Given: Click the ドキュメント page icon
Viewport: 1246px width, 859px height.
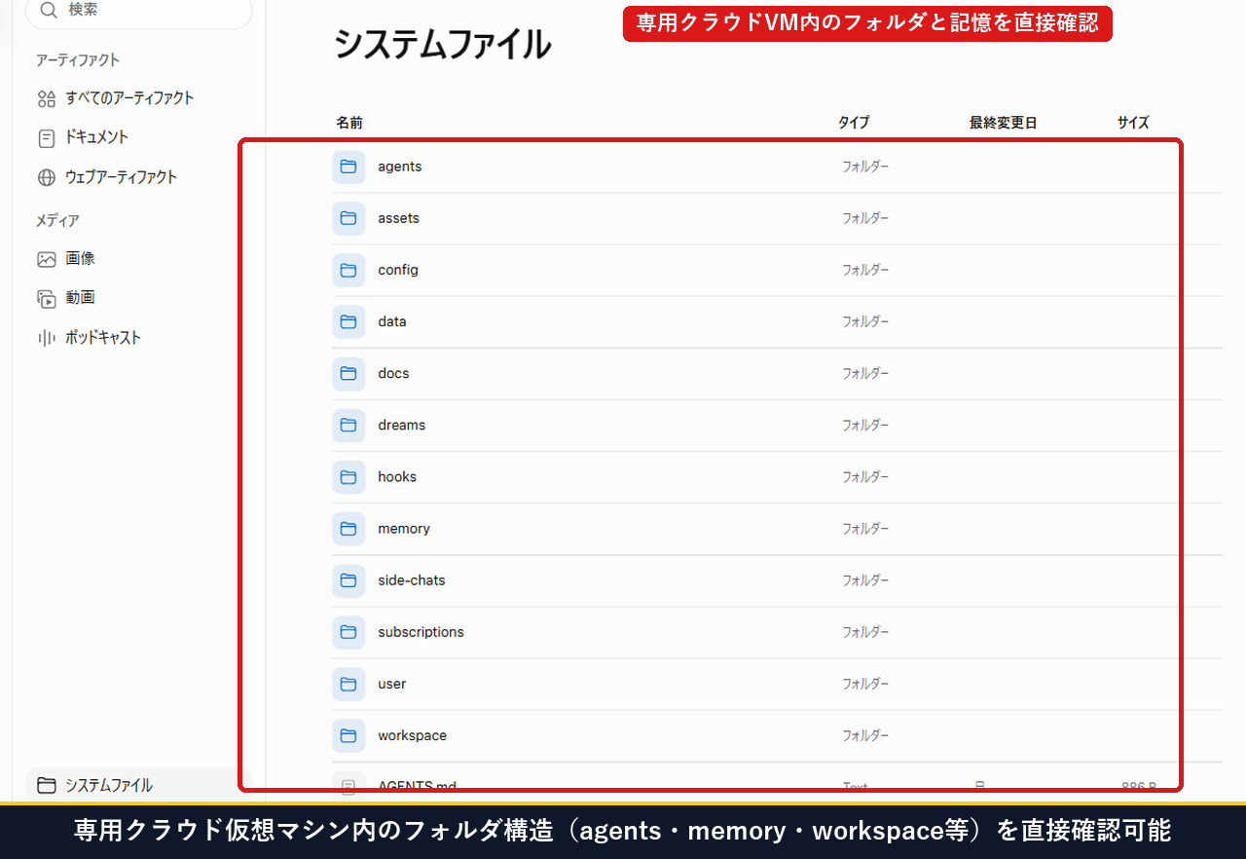Looking at the screenshot, I should coord(47,138).
